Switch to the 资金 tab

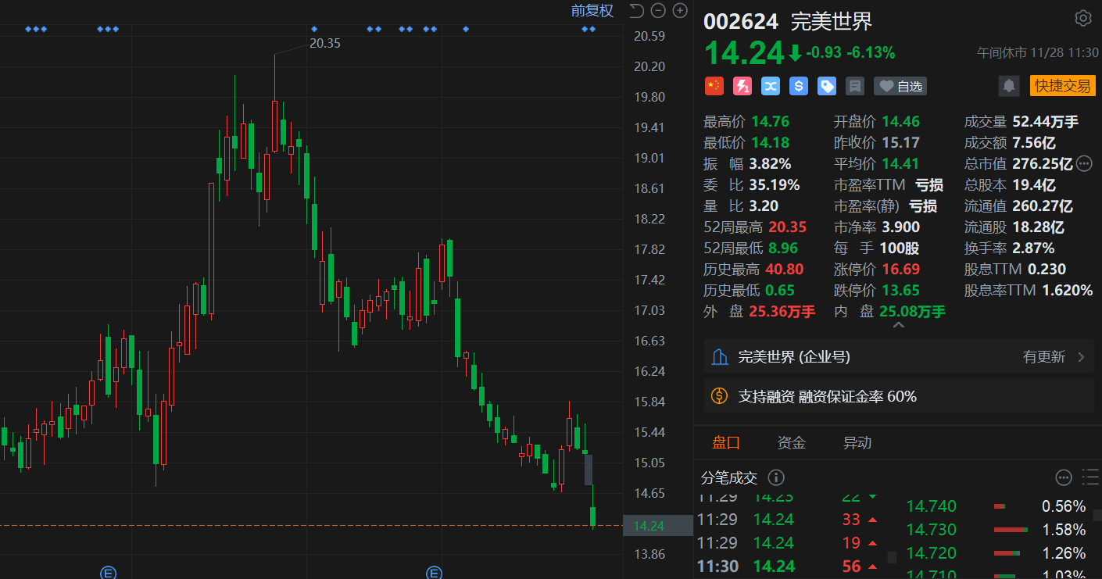pos(791,443)
